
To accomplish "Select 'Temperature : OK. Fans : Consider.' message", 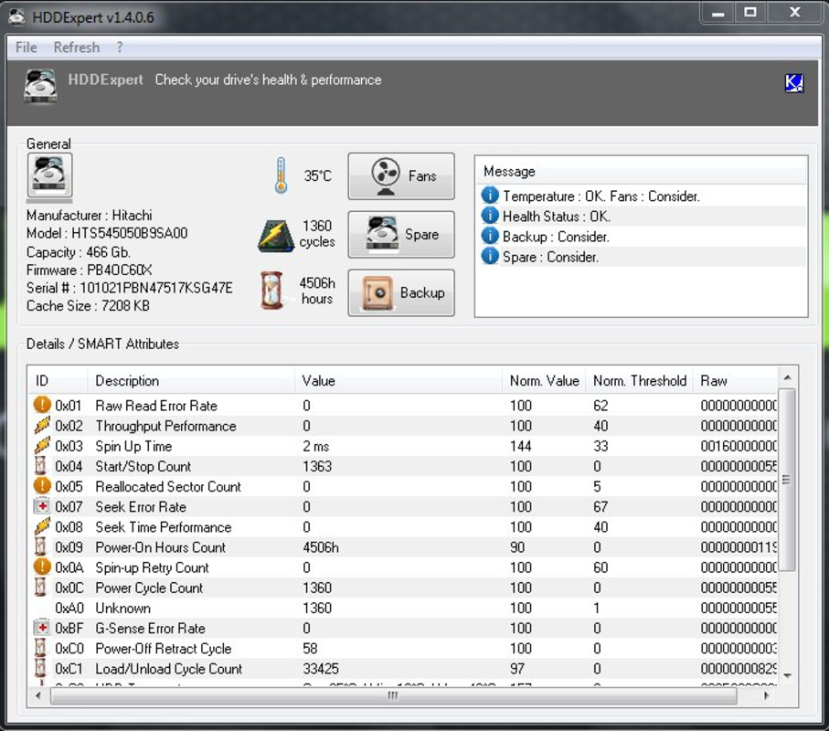I will click(601, 196).
